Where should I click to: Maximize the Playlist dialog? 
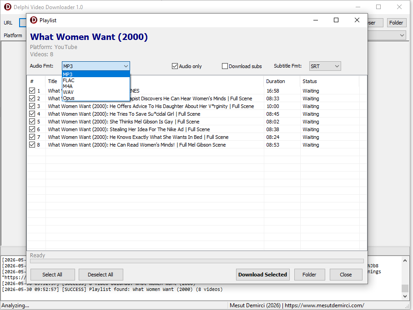[x=336, y=20]
